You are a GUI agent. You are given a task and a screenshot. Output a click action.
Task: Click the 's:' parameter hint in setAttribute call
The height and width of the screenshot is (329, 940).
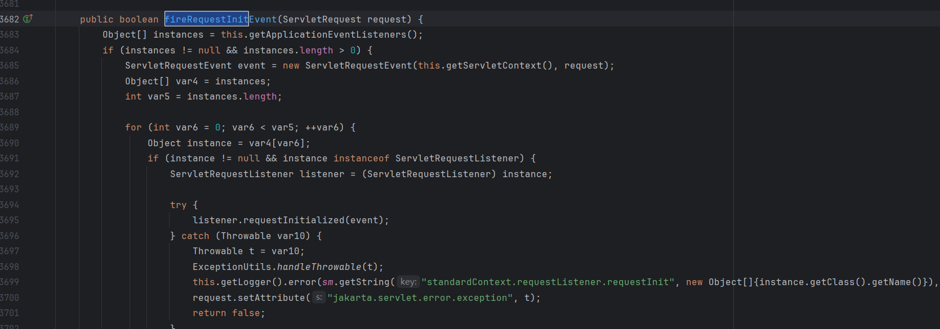point(319,298)
